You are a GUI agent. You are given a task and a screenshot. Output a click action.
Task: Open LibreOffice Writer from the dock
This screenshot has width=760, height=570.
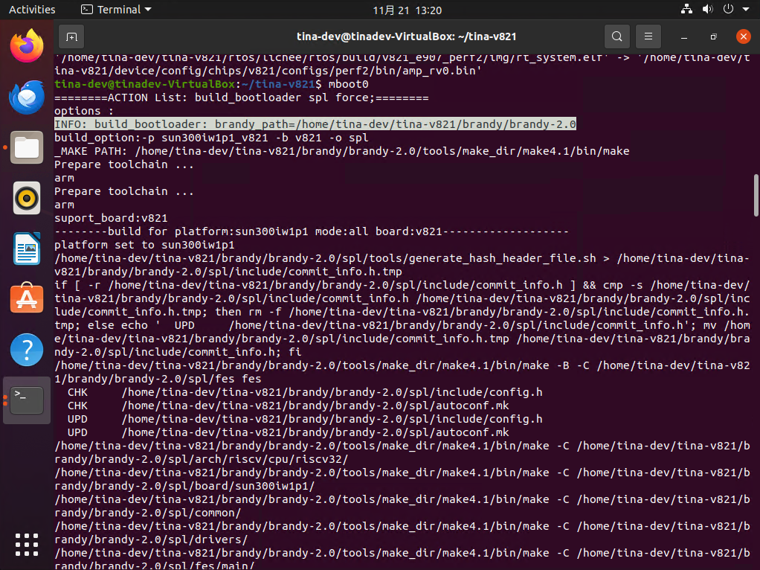click(27, 249)
